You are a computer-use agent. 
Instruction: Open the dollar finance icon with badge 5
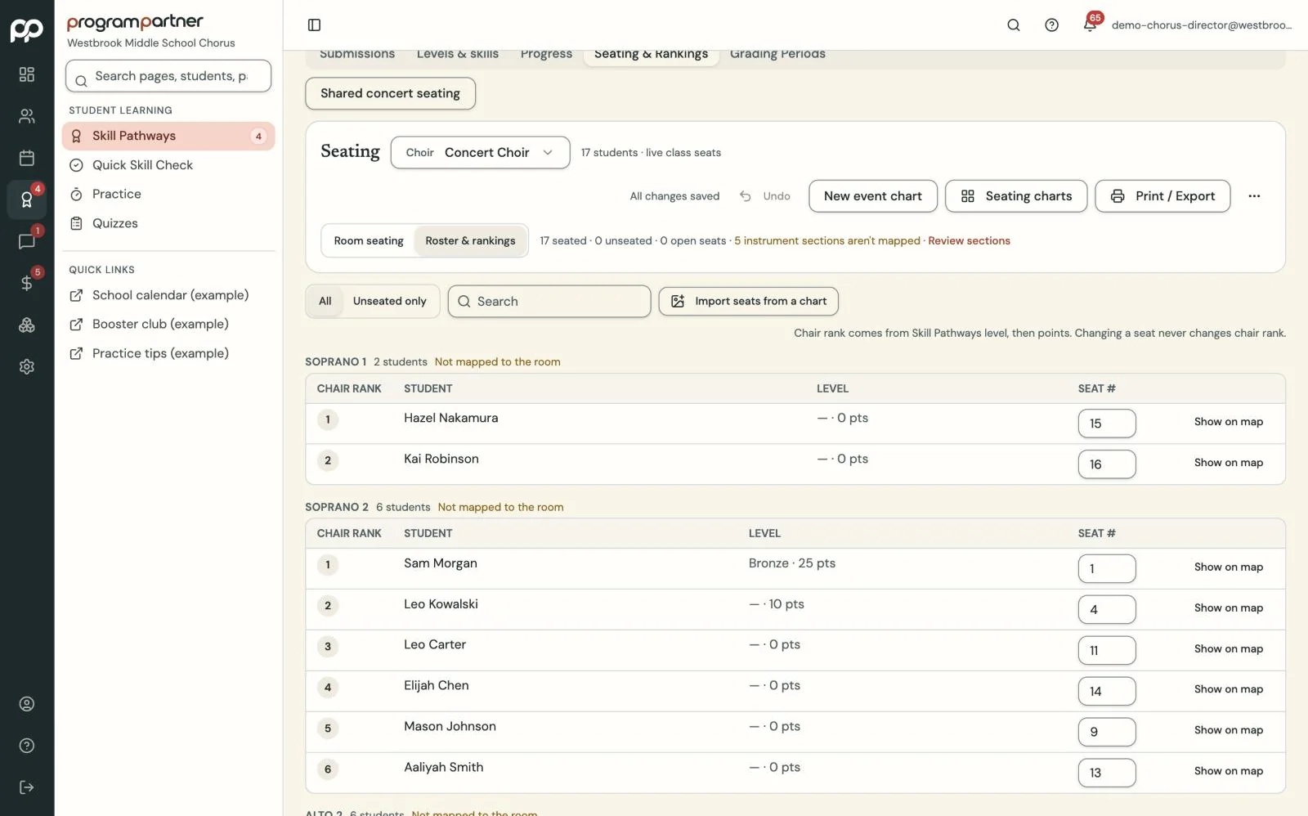pos(27,283)
